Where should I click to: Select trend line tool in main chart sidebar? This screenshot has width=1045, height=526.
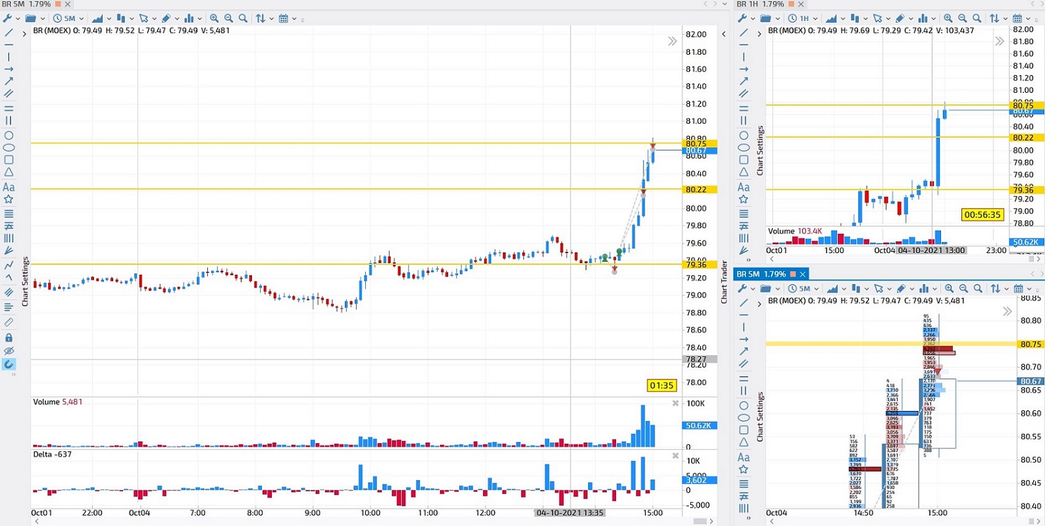click(9, 32)
